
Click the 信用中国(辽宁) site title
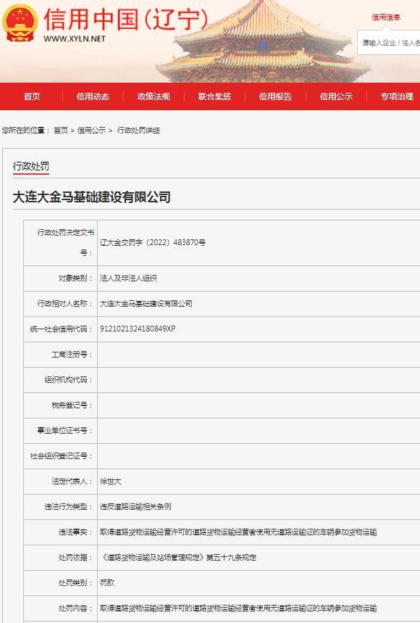(x=126, y=20)
